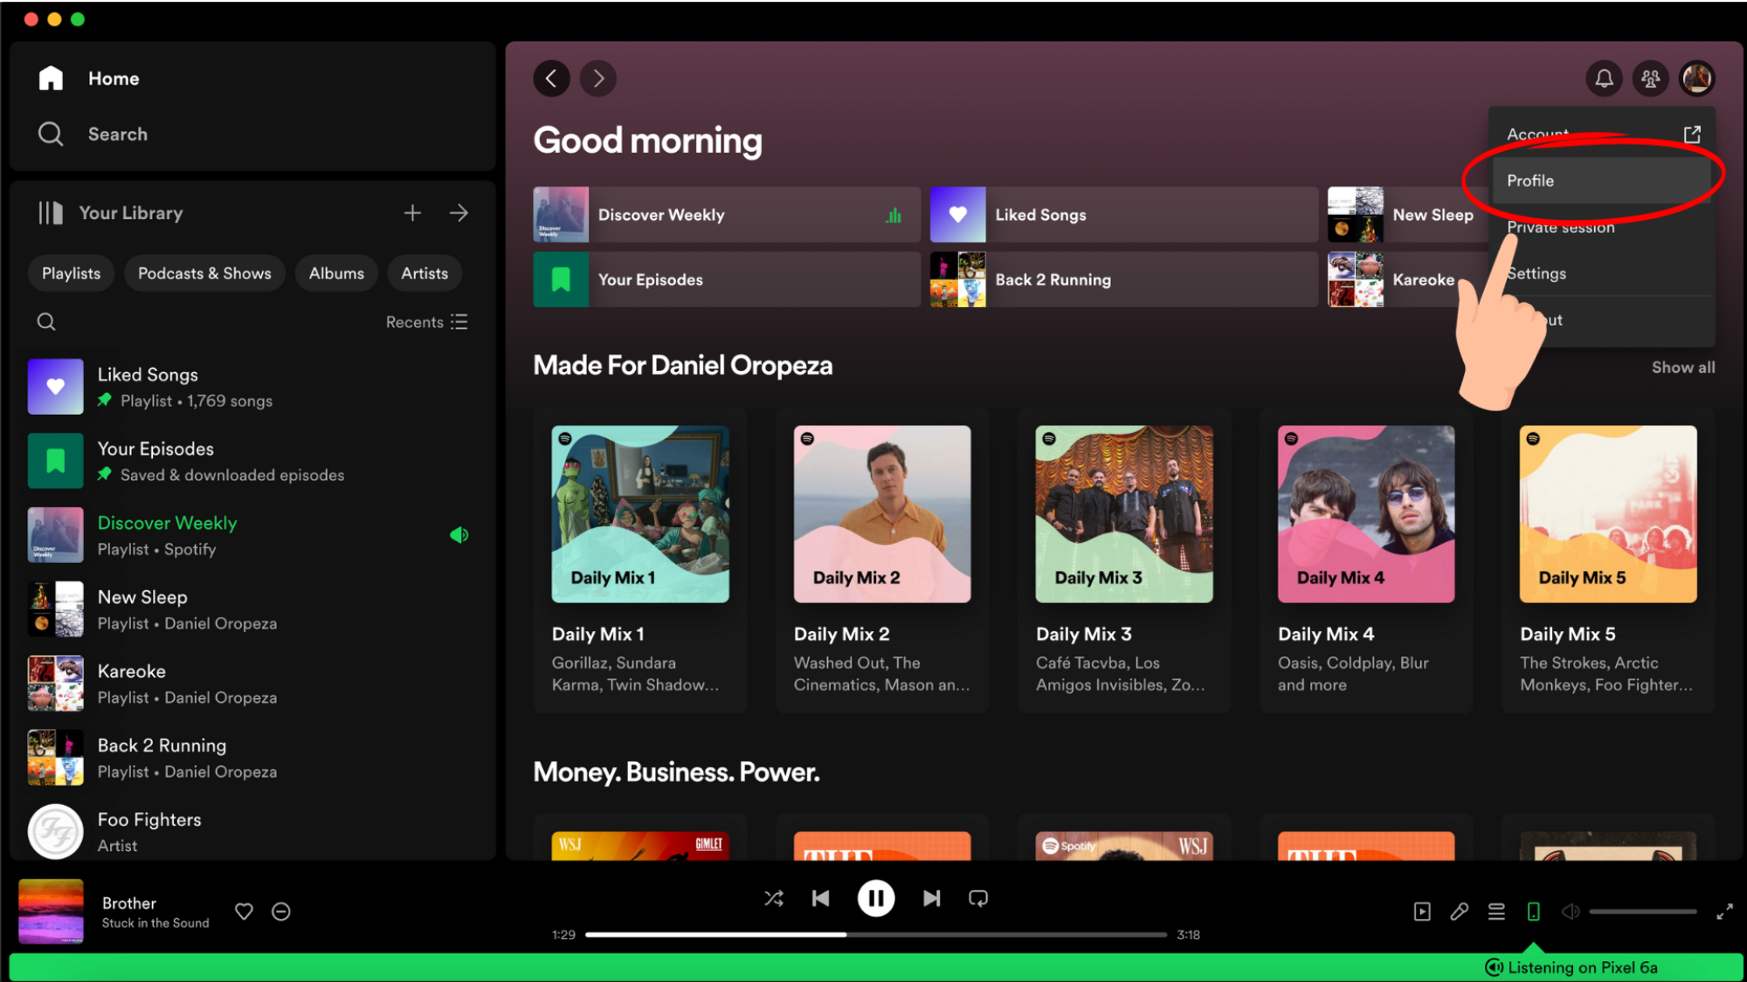The height and width of the screenshot is (982, 1747).
Task: Navigate back with left chevron
Action: 551,79
